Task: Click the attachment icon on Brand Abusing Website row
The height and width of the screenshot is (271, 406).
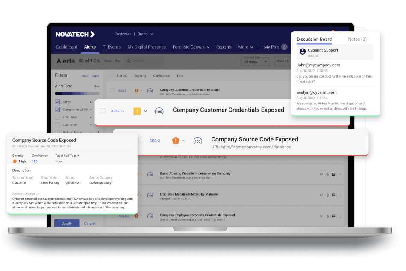Action: (x=327, y=174)
